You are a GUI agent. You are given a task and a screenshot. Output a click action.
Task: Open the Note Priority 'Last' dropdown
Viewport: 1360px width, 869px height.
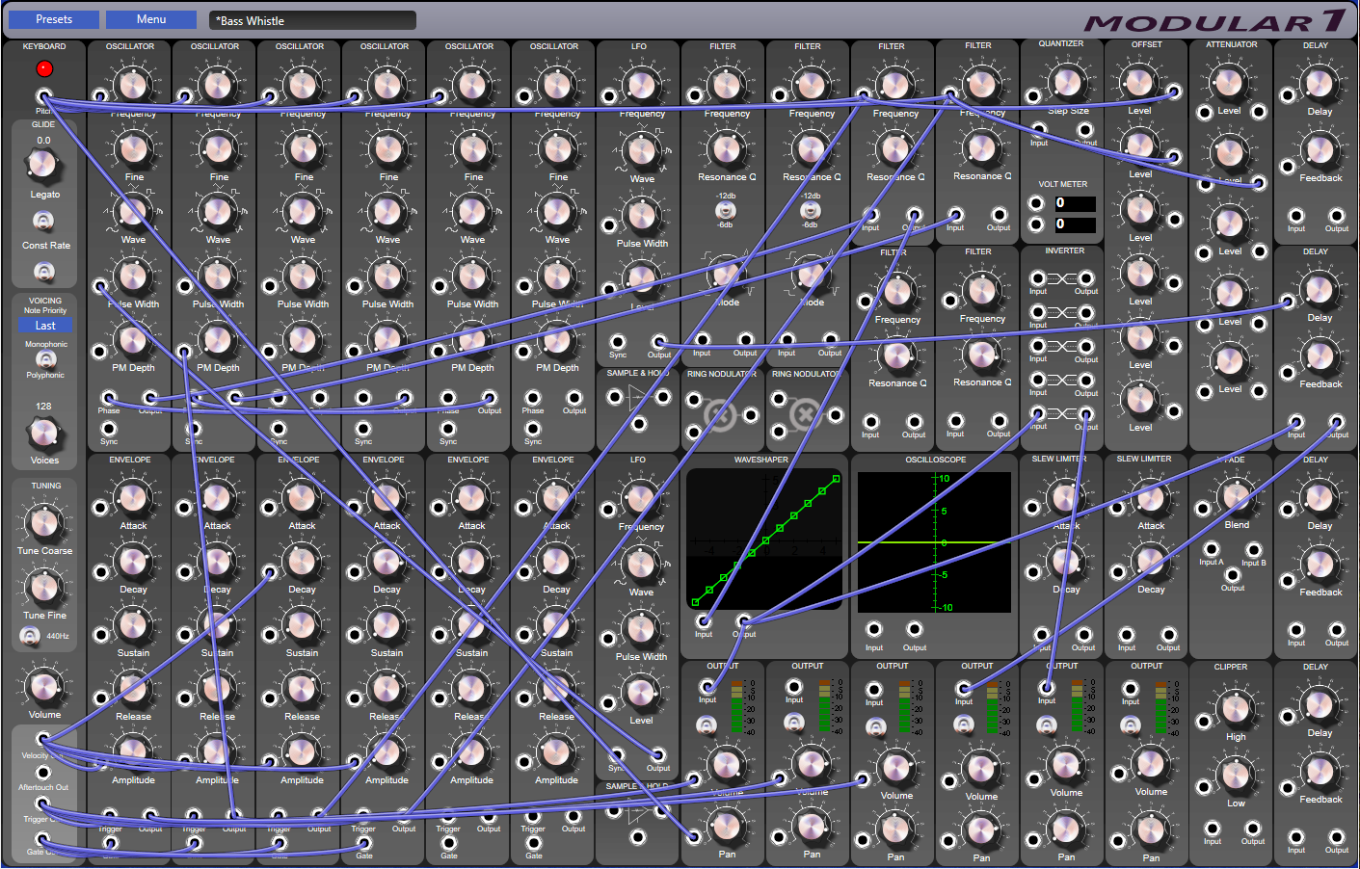[45, 326]
